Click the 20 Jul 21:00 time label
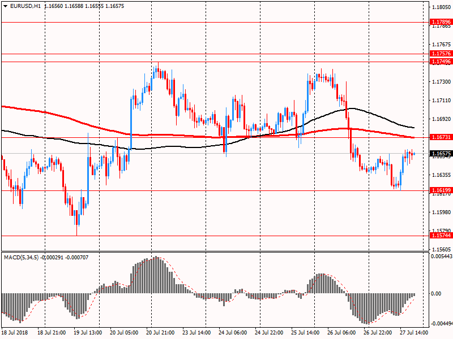 160,333
